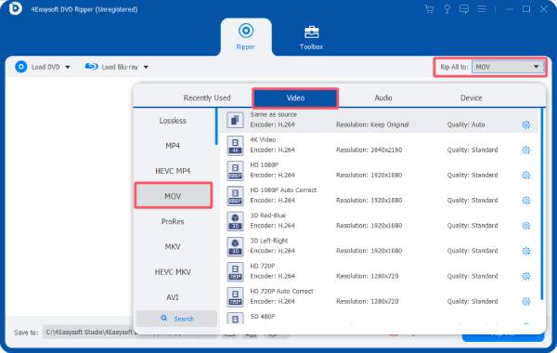
Task: Click HD 1080P Auto Correct preset icon
Action: coord(235,196)
